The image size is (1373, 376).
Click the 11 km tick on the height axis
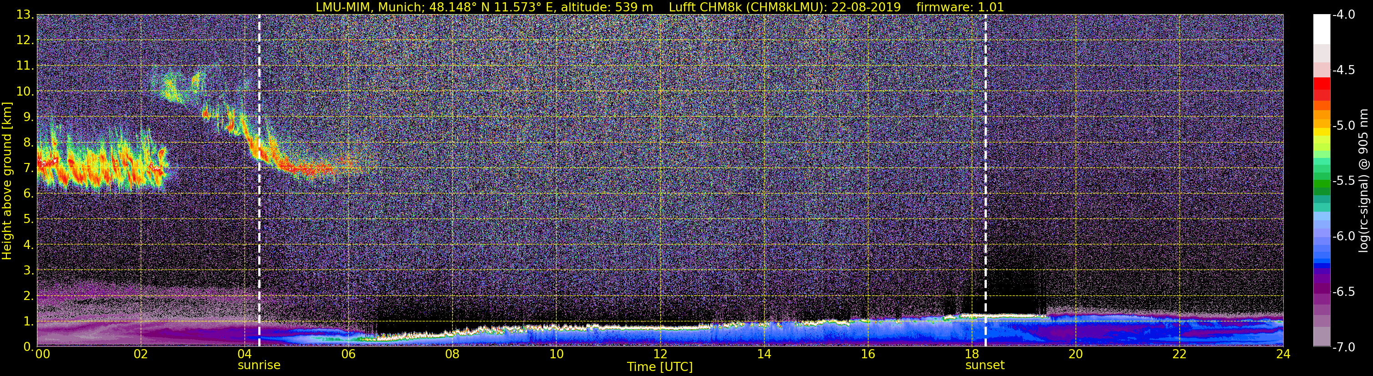pyautogui.click(x=25, y=66)
